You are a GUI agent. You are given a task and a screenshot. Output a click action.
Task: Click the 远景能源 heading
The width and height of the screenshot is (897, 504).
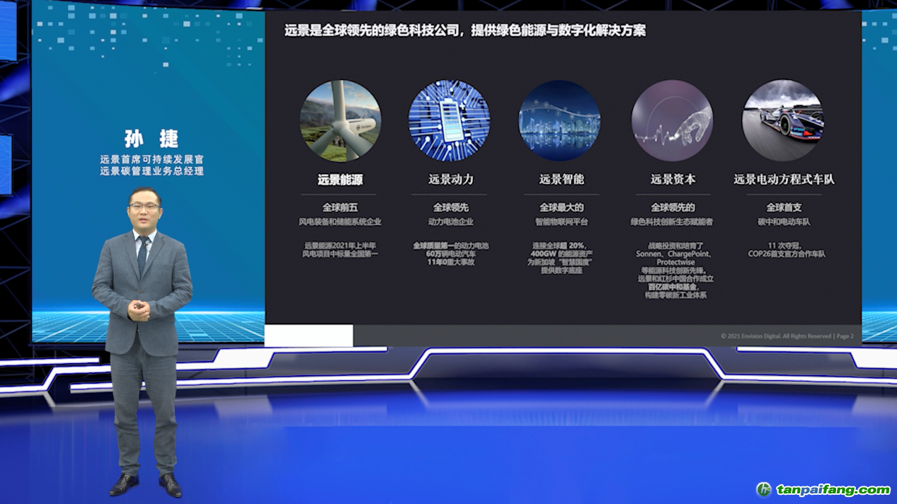[x=340, y=180]
